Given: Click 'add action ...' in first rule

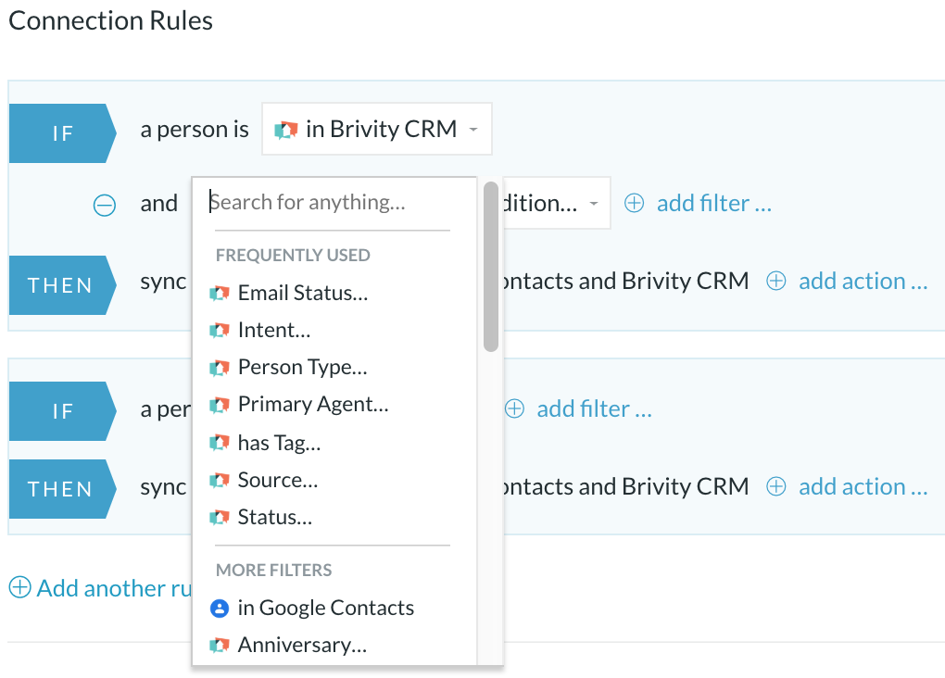Looking at the screenshot, I should (863, 282).
